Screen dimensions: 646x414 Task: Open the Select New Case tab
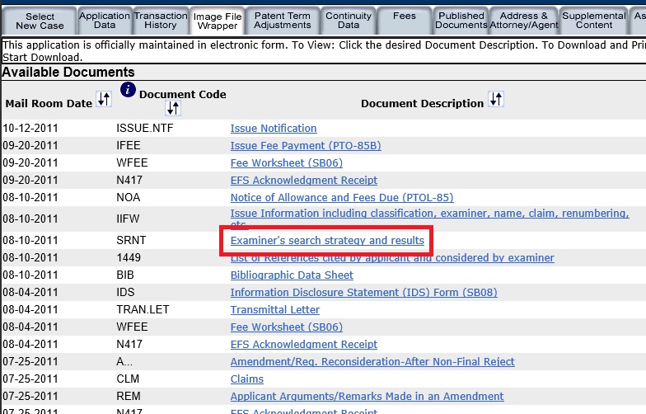click(x=40, y=21)
